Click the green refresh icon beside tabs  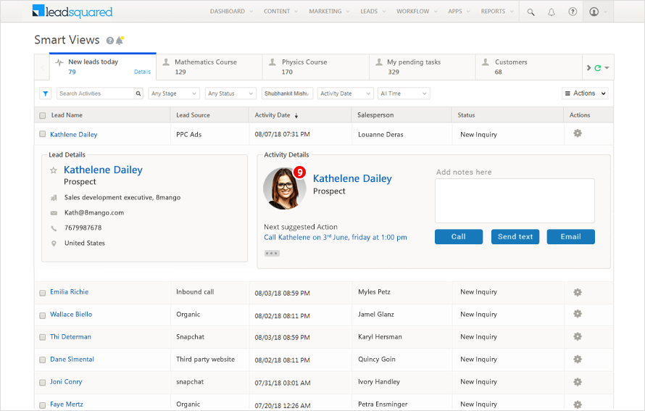(x=597, y=68)
